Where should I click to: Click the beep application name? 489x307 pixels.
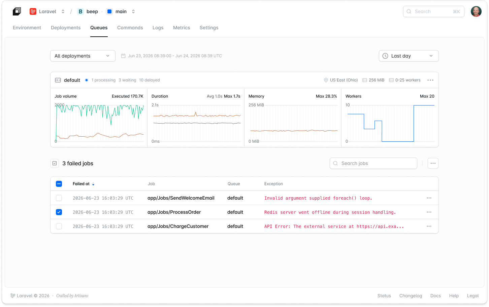pyautogui.click(x=92, y=11)
